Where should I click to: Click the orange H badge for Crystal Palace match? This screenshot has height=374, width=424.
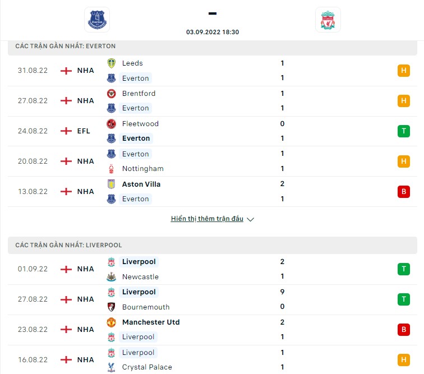[403, 360]
